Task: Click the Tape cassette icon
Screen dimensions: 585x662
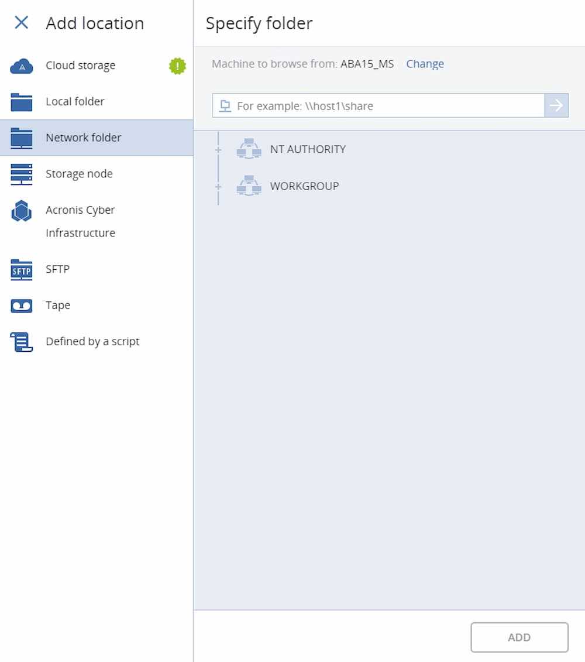Action: pos(22,306)
